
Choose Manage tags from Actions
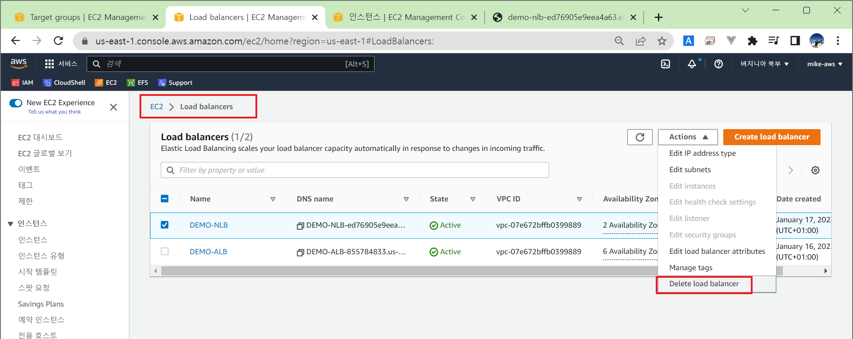tap(691, 268)
